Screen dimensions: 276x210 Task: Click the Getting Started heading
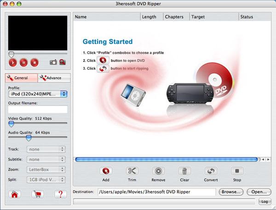(108, 42)
